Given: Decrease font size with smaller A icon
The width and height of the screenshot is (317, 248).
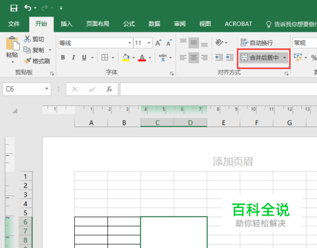Looking at the screenshot, I should click(169, 43).
